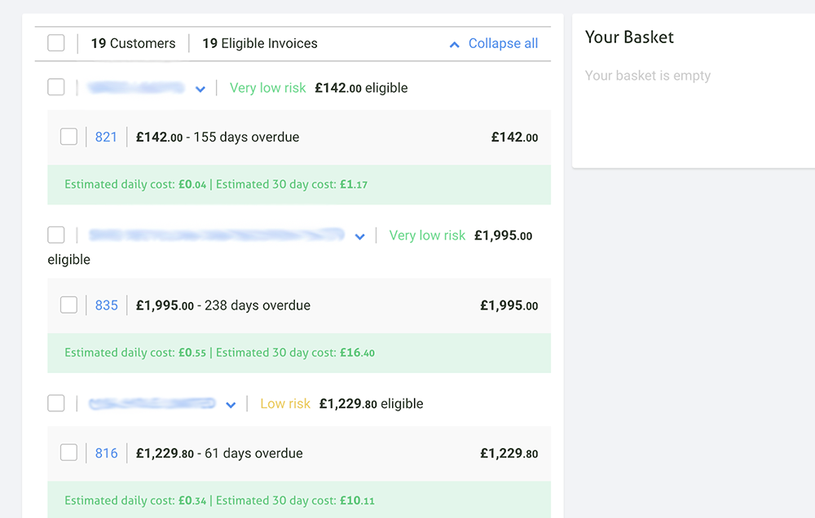The width and height of the screenshot is (815, 518).
Task: Click the blurred name of the Low risk customer
Action: (x=152, y=403)
